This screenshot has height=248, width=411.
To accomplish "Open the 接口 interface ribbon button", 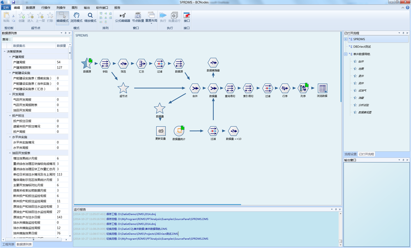I will 187,17.
